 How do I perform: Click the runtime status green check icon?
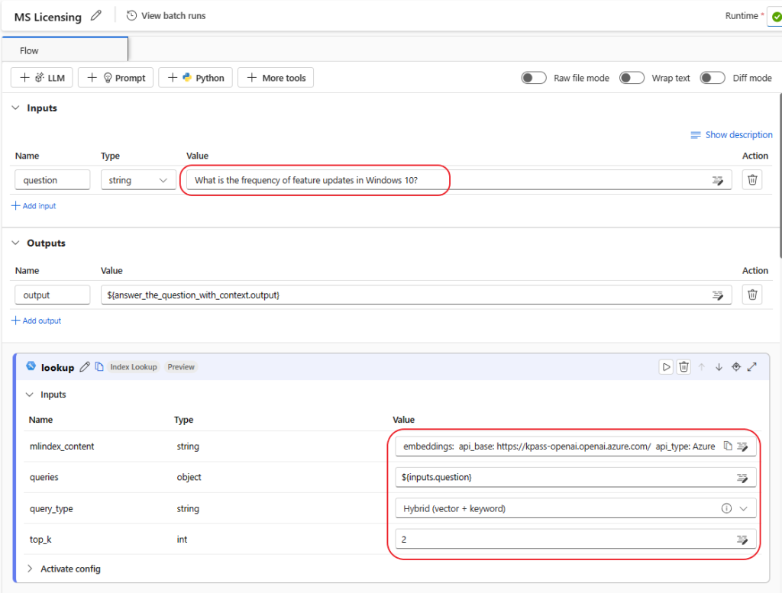(777, 17)
